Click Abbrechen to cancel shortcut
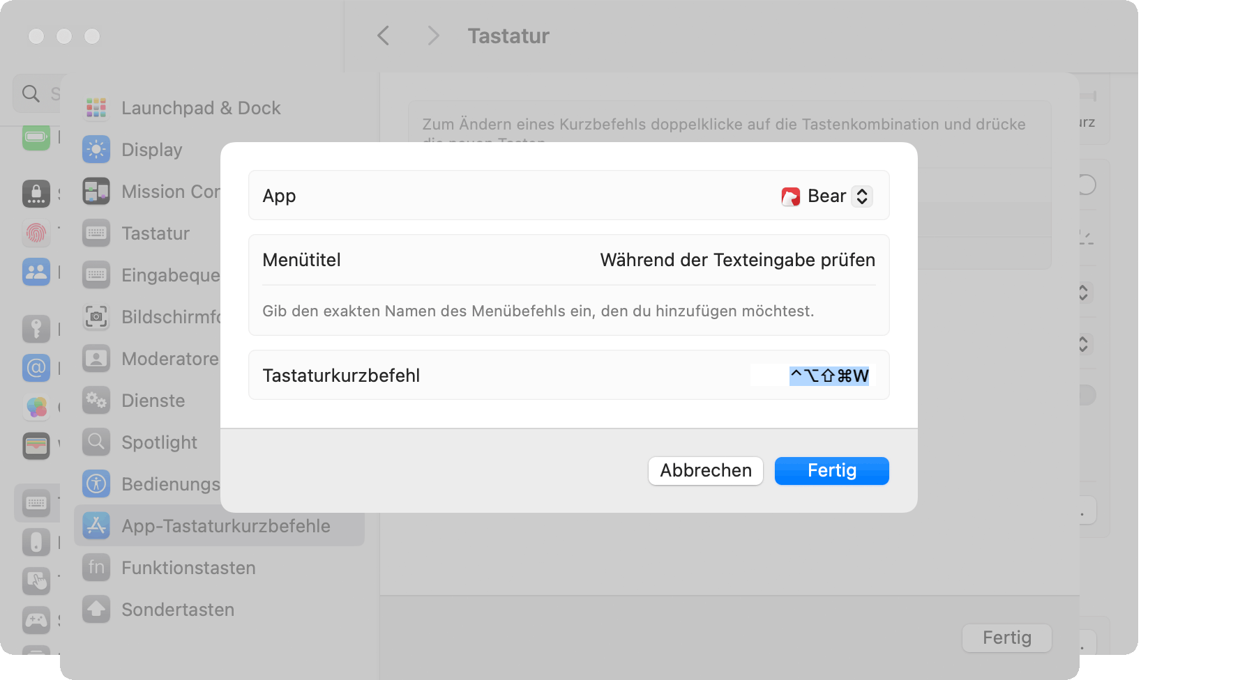 (706, 471)
